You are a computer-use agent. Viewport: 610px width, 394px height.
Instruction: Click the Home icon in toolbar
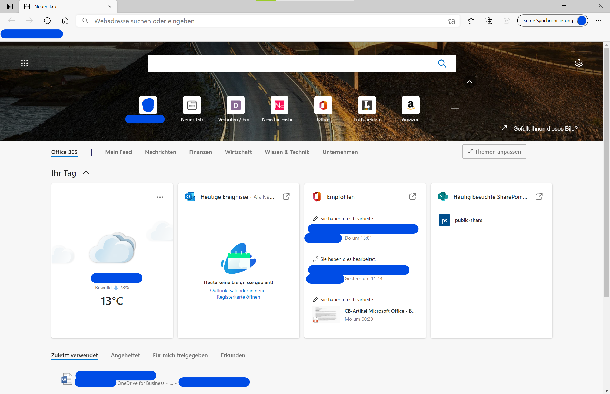pos(65,21)
